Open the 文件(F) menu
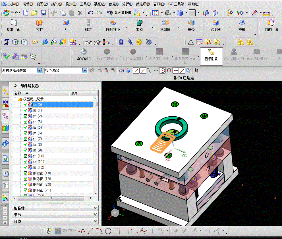This screenshot has height=239, width=282. coord(14,4)
